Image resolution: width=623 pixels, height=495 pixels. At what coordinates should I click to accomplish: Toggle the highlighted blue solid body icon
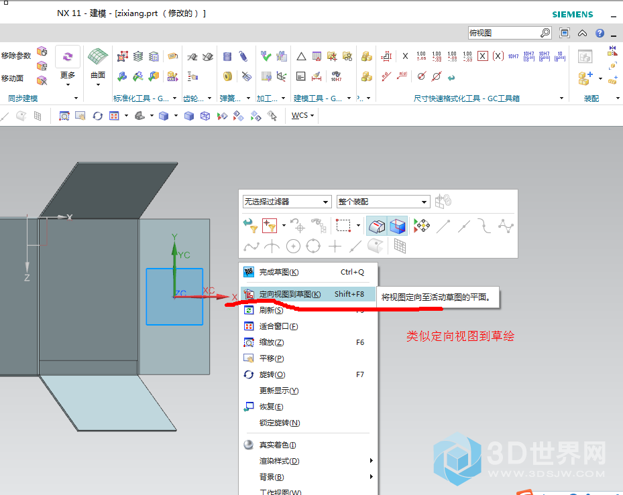pos(397,226)
